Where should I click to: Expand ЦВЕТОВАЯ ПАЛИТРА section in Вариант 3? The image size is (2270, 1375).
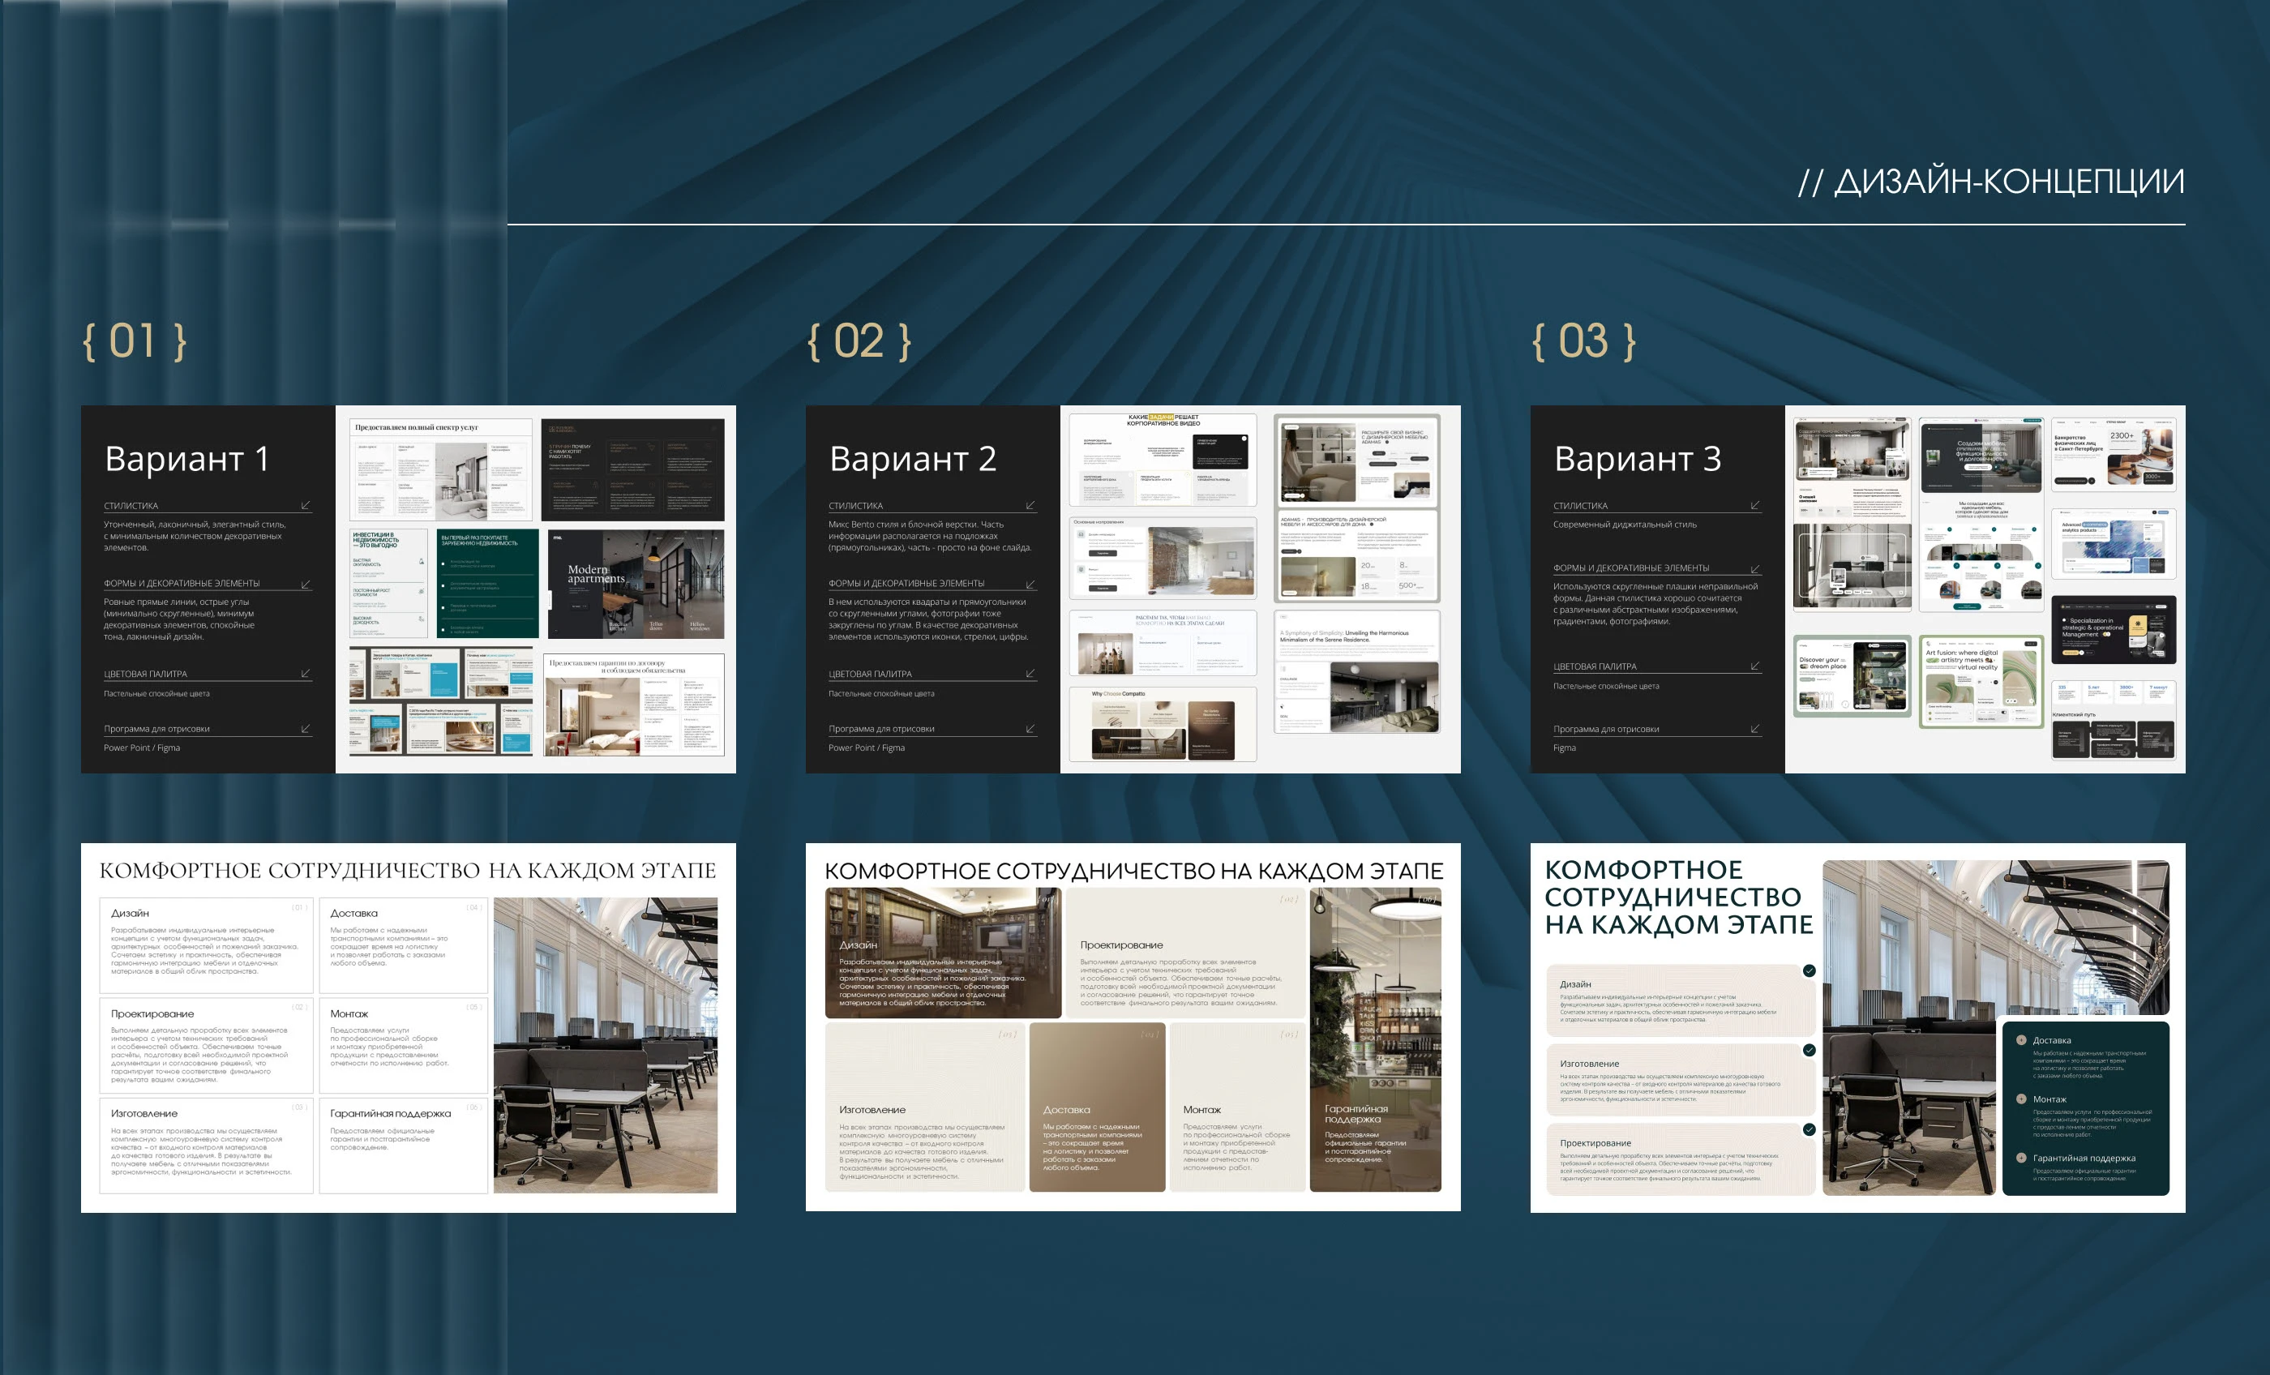(x=1755, y=666)
